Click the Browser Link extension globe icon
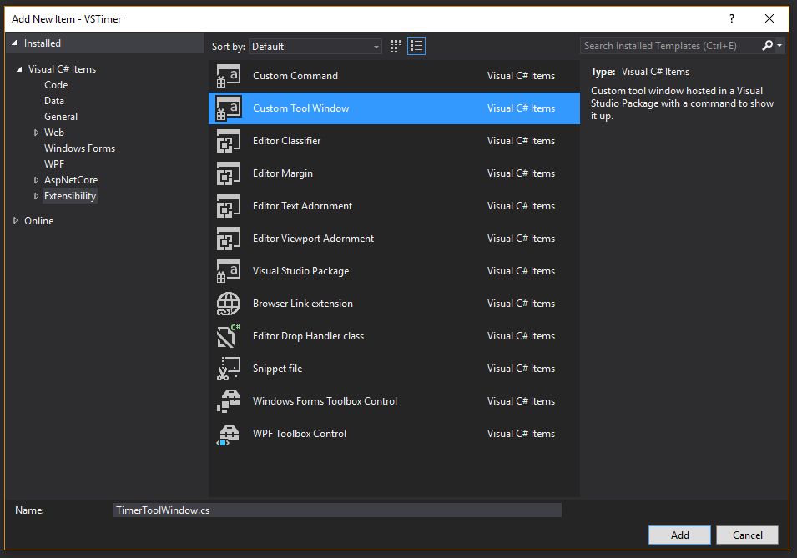 click(228, 304)
